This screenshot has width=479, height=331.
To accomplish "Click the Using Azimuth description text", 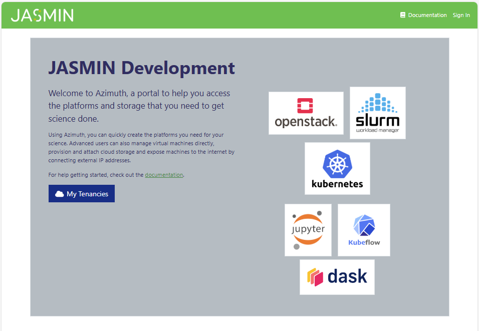I will click(x=141, y=147).
